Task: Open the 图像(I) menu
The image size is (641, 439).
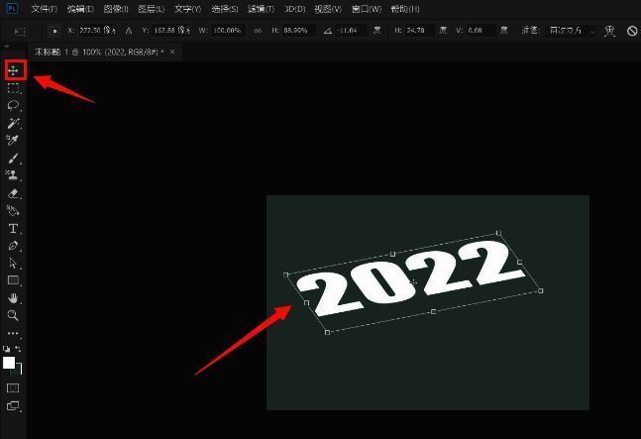Action: [x=116, y=9]
